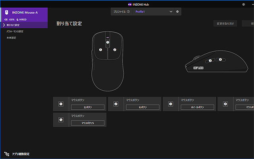Open パフォーマンス設定 in sidebar

tap(15, 31)
